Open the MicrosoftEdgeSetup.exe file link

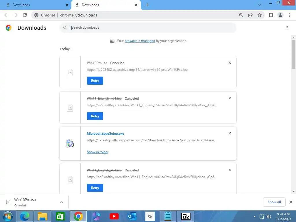[105, 134]
